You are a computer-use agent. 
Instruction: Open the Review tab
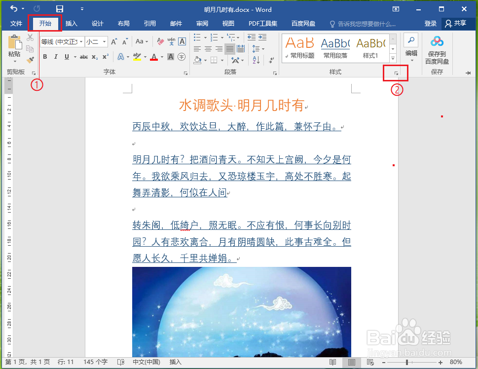(x=202, y=24)
